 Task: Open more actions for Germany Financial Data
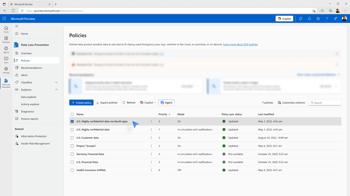pyautogui.click(x=151, y=154)
